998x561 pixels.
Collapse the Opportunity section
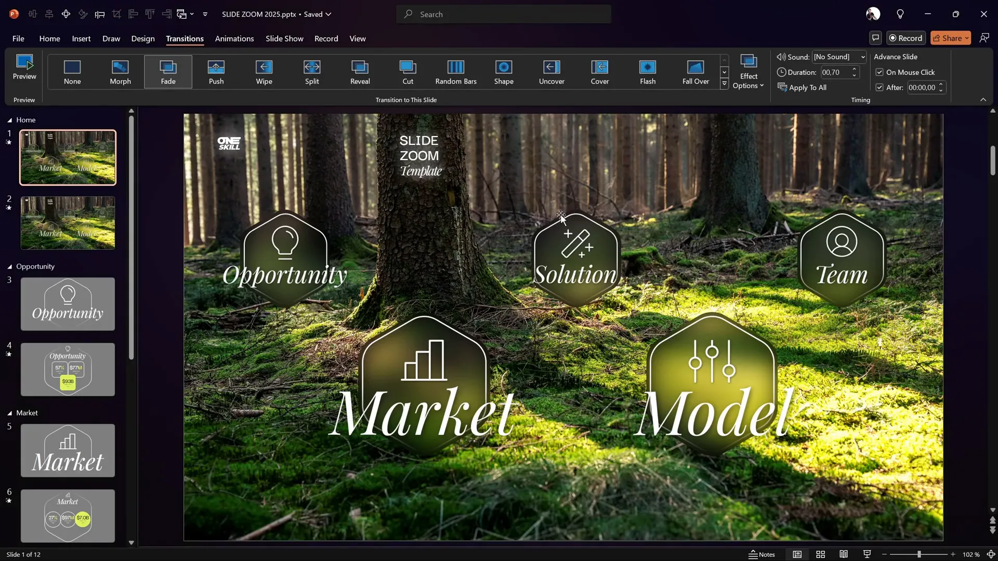click(x=9, y=266)
